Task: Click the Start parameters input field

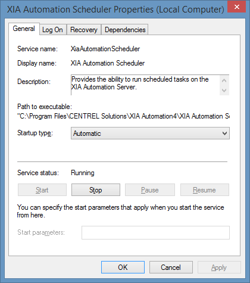Action: (155, 232)
